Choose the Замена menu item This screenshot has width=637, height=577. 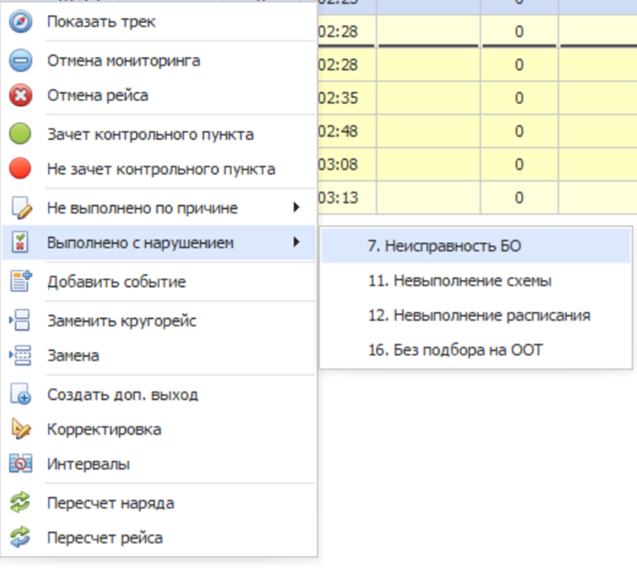73,356
